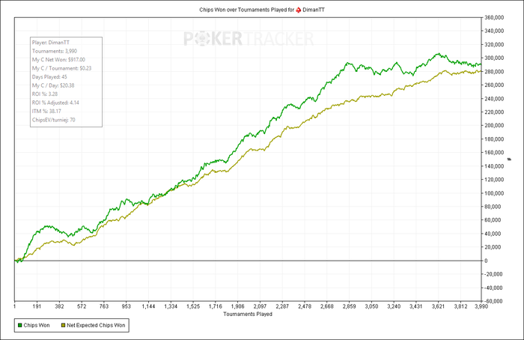
Task: Click 'My C / Tournament: $0.23' stat
Action: (61, 68)
